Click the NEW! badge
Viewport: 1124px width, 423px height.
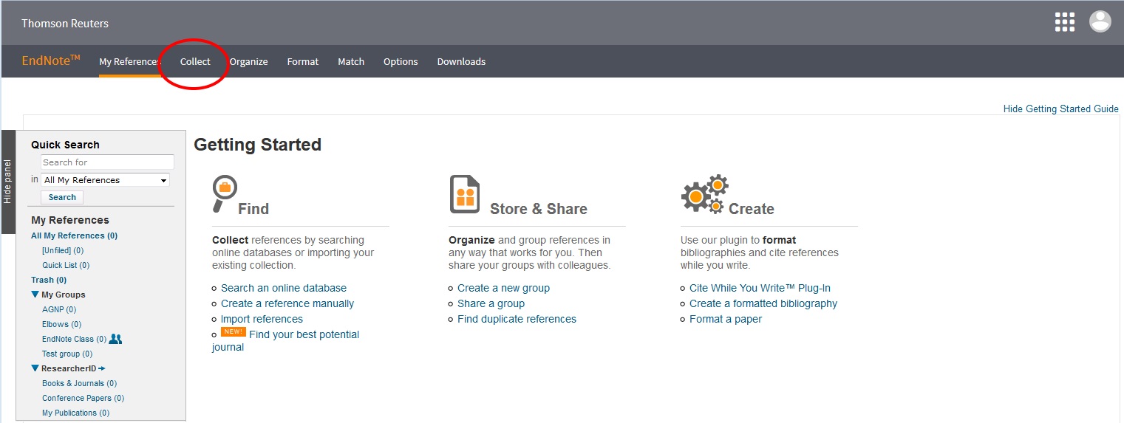coord(234,332)
